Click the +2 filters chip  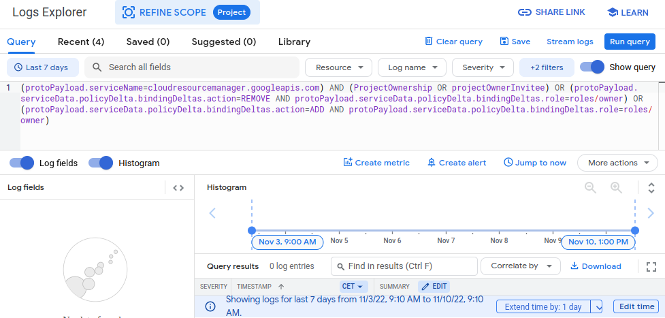coord(547,67)
